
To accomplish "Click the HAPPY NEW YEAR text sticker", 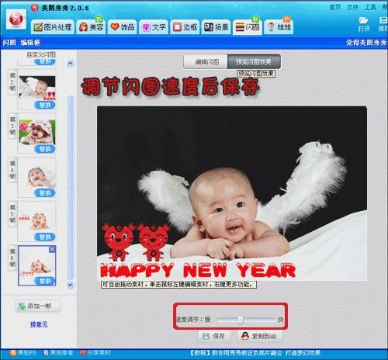I will tap(198, 271).
